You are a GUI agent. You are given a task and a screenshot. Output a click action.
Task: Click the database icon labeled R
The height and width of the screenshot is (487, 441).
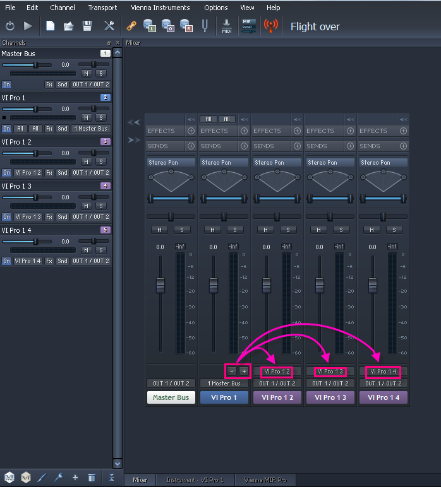(x=186, y=26)
